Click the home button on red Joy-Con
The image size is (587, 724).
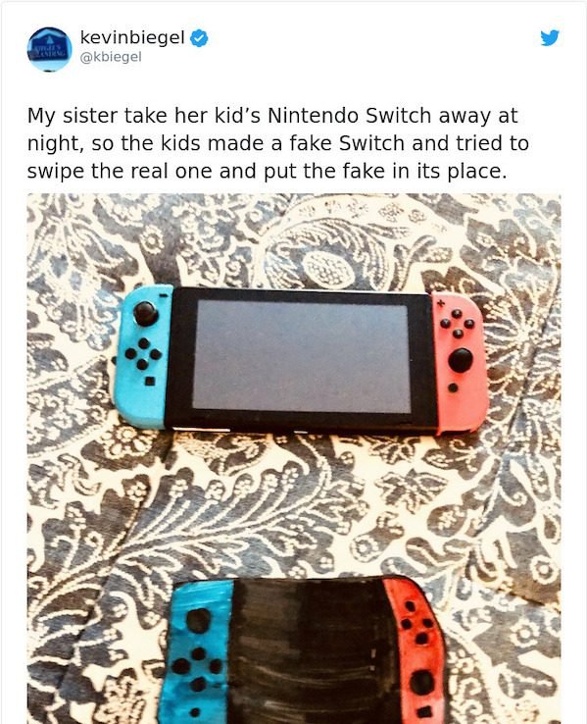coord(454,388)
